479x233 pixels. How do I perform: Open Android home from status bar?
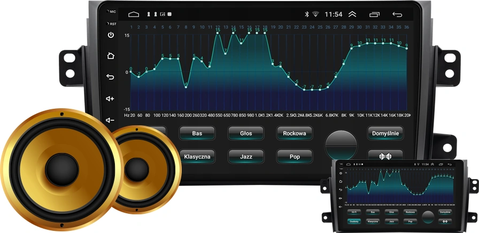pos(134,14)
